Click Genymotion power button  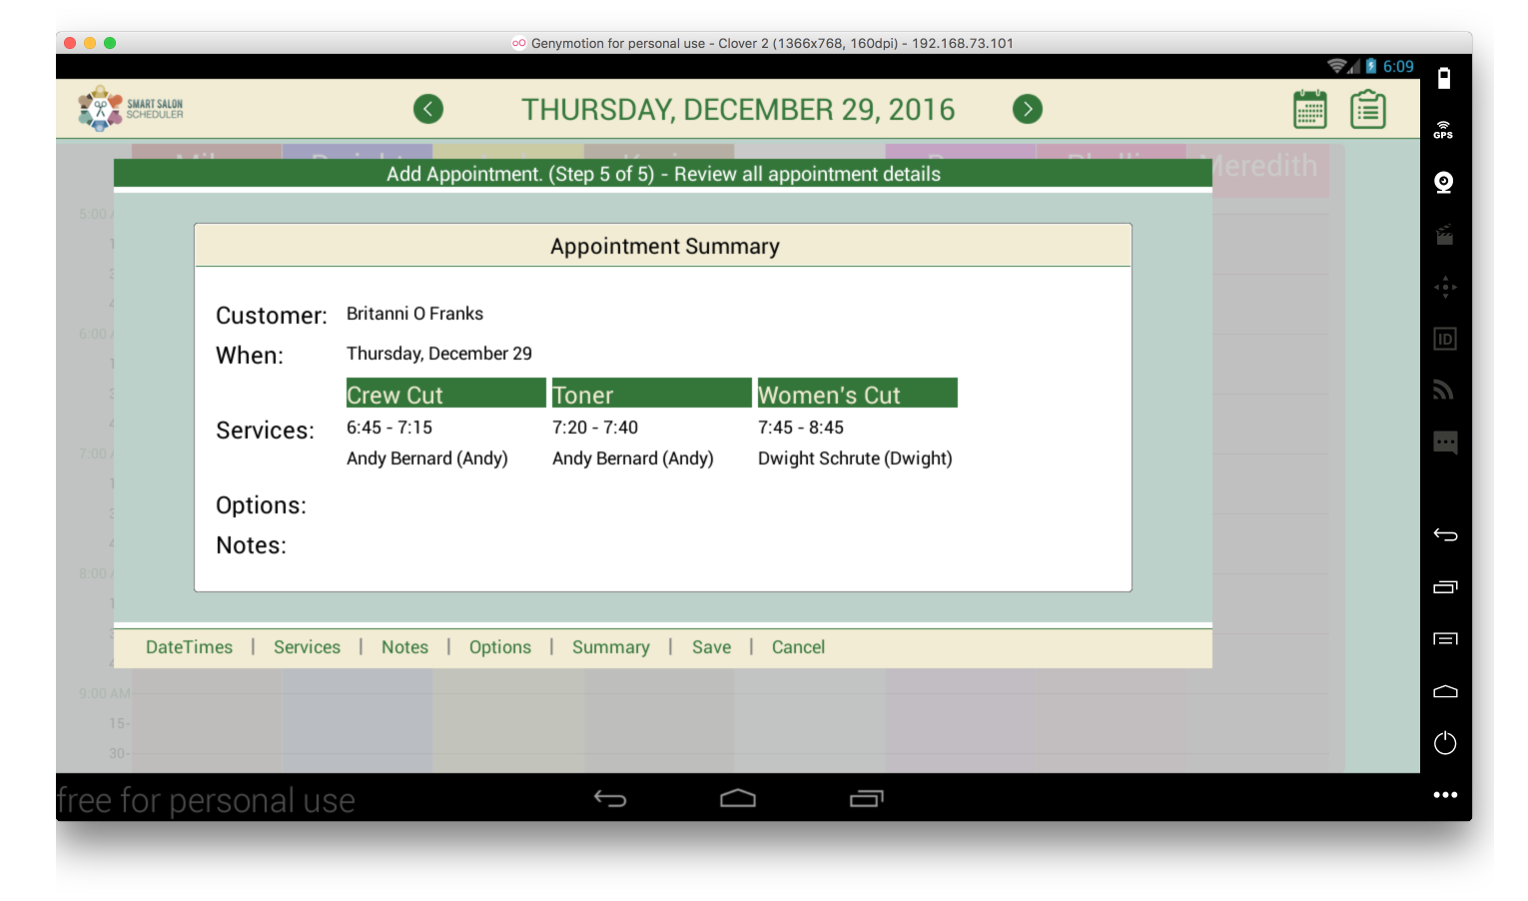[x=1445, y=743]
